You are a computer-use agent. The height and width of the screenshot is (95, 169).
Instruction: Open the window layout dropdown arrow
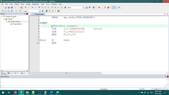click(x=116, y=7)
